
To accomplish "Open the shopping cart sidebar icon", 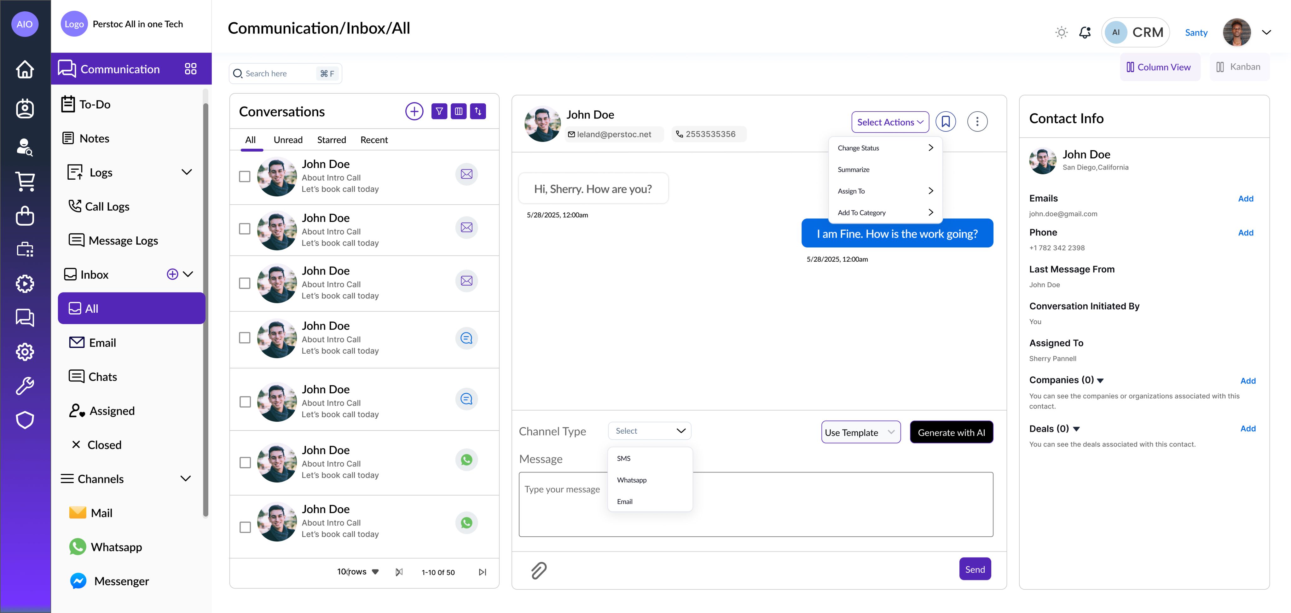I will (25, 181).
